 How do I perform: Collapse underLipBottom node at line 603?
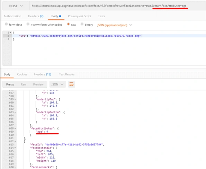[x=15, y=112]
